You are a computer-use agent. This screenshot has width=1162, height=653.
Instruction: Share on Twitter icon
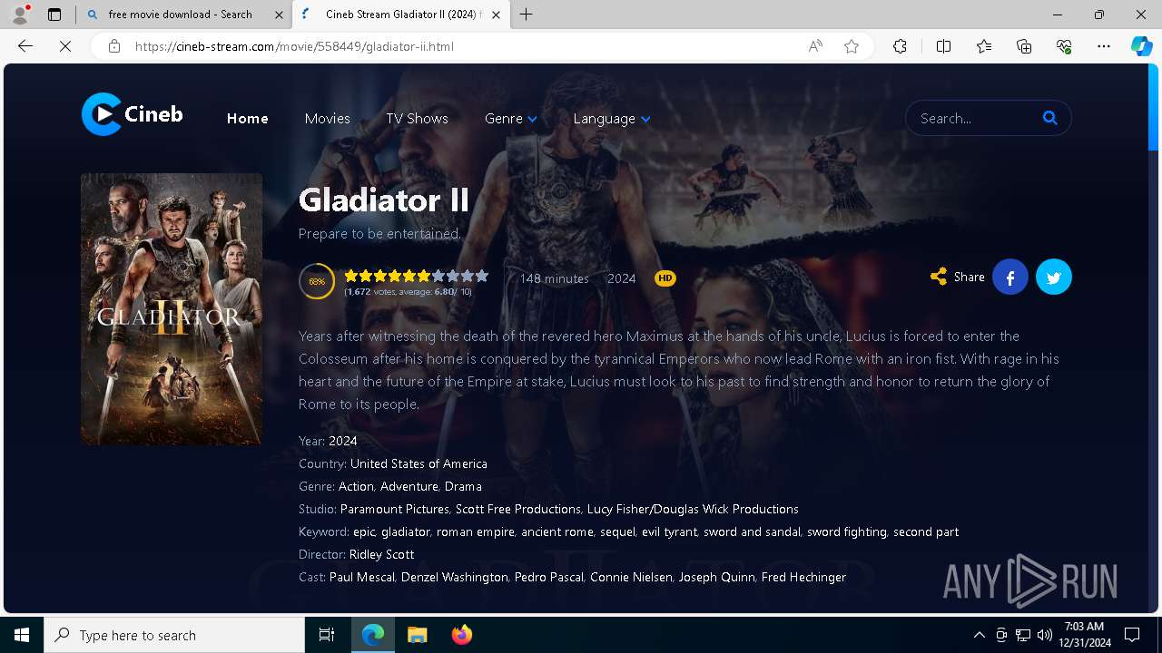[1054, 278]
